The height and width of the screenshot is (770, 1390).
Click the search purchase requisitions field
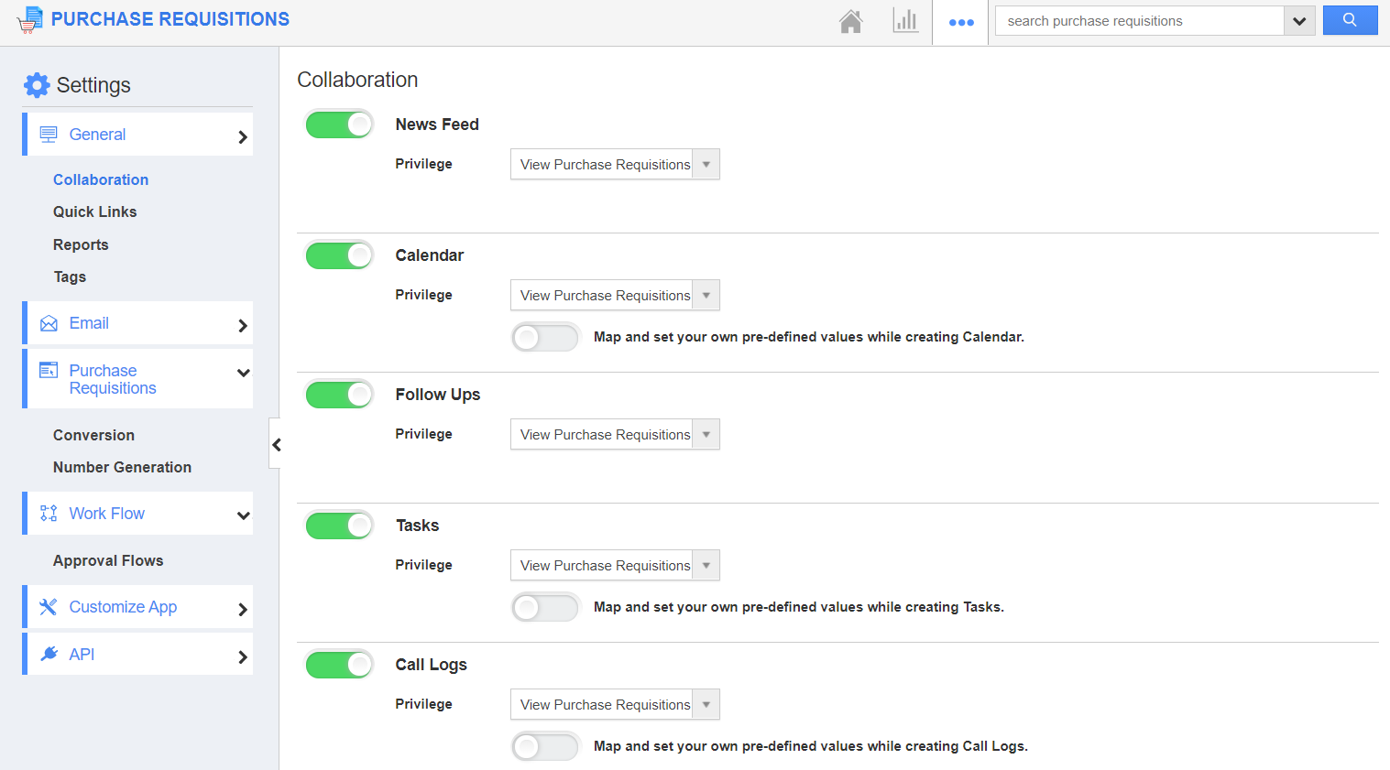1139,21
